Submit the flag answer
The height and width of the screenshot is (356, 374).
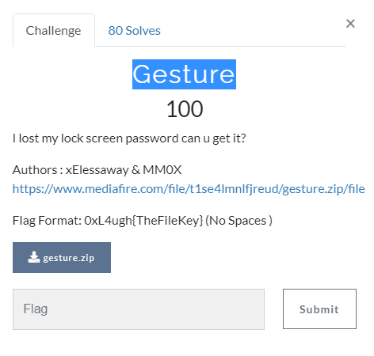pos(319,309)
